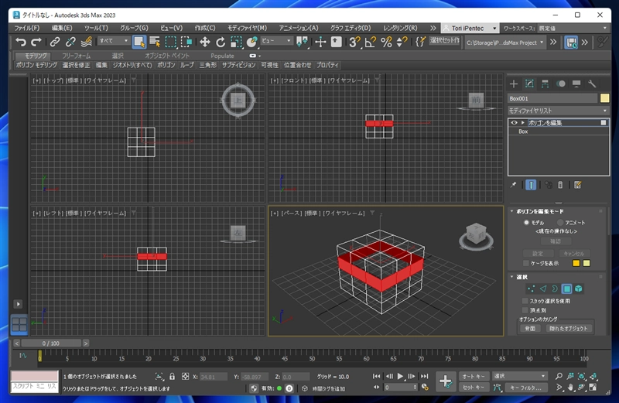This screenshot has width=619, height=403.
Task: Toggle the オートキー auto key mode
Action: coord(474,377)
